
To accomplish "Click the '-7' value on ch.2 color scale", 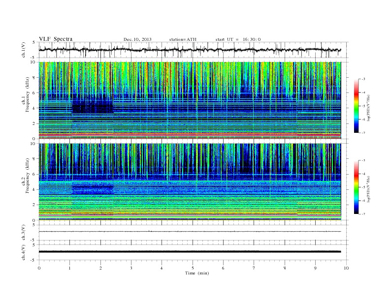I will [x=363, y=214].
